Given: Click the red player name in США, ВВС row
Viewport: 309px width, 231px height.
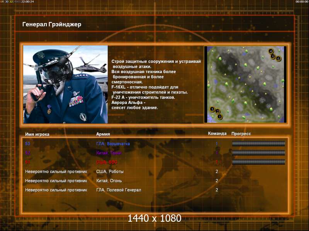Looking at the screenshot, I should click(x=27, y=162).
